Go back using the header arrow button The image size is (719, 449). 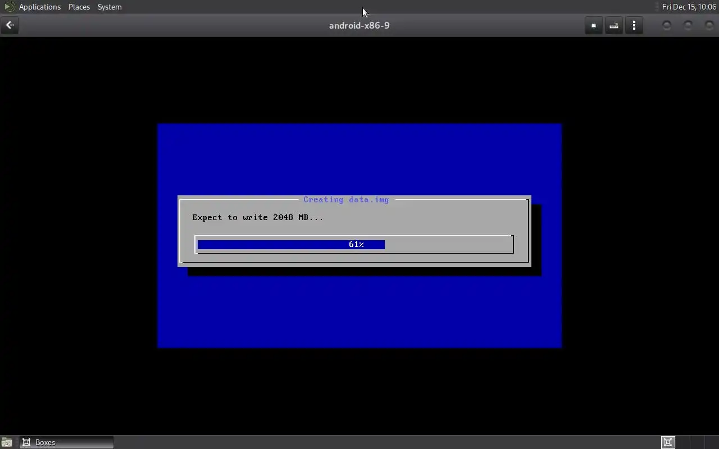10,25
